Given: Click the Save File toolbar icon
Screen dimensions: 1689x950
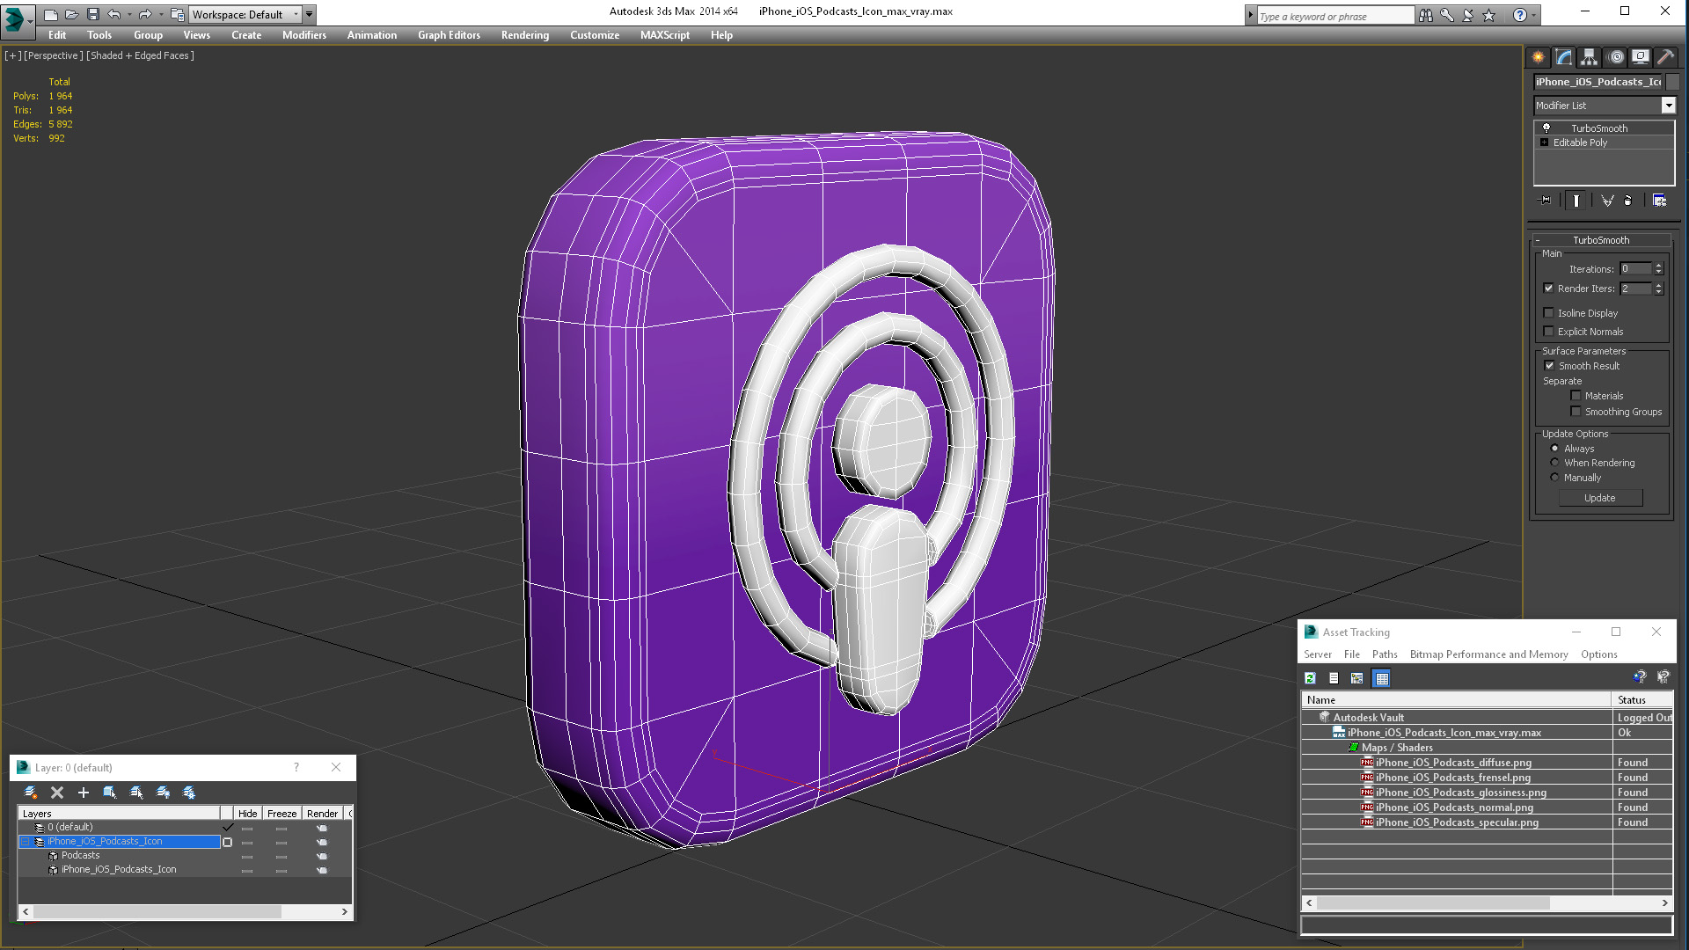Looking at the screenshot, I should 93,14.
